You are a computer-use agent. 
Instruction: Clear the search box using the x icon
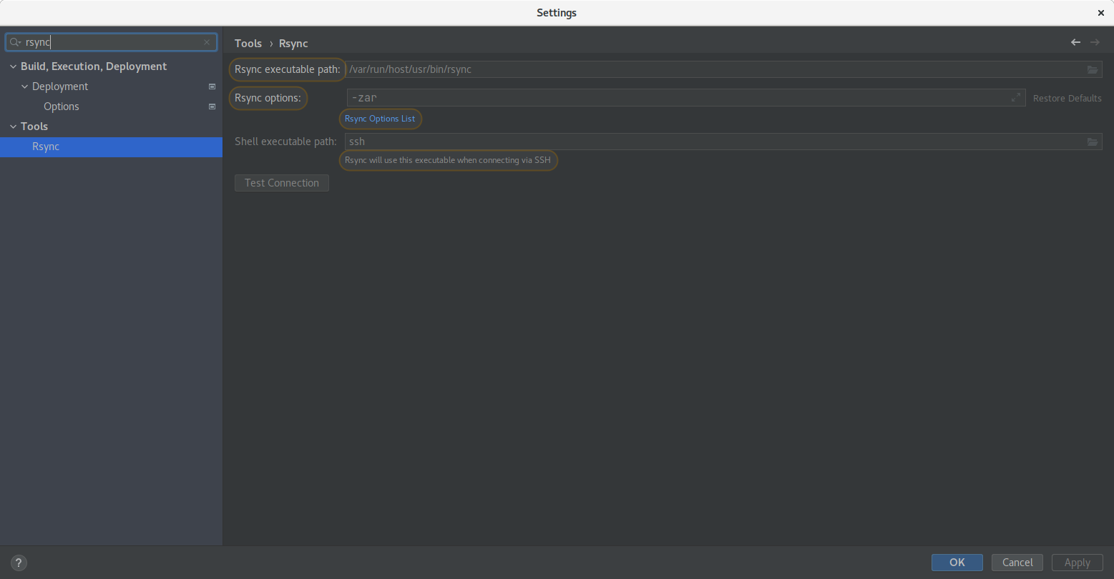pyautogui.click(x=207, y=42)
